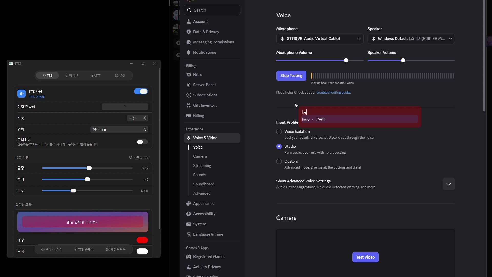Click 기본값 복원 to reset voice settings
The image size is (492, 277).
[x=139, y=157]
